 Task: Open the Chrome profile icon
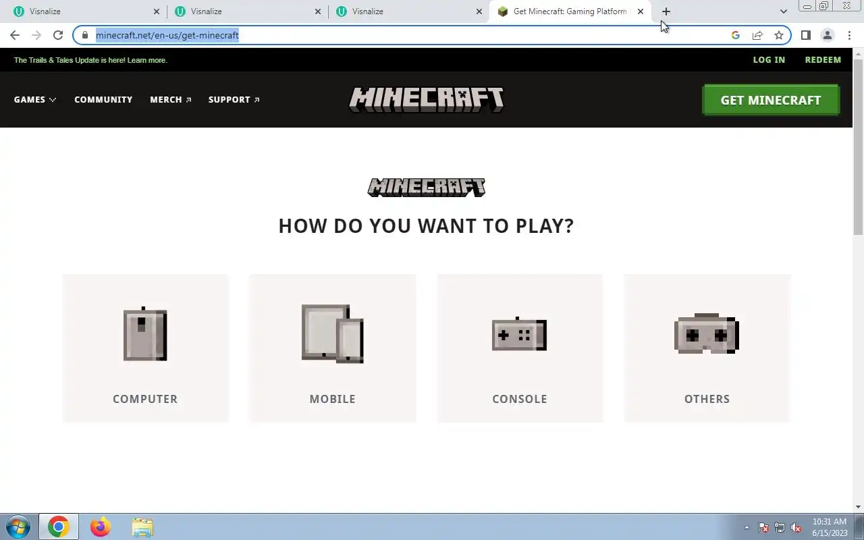pos(827,35)
